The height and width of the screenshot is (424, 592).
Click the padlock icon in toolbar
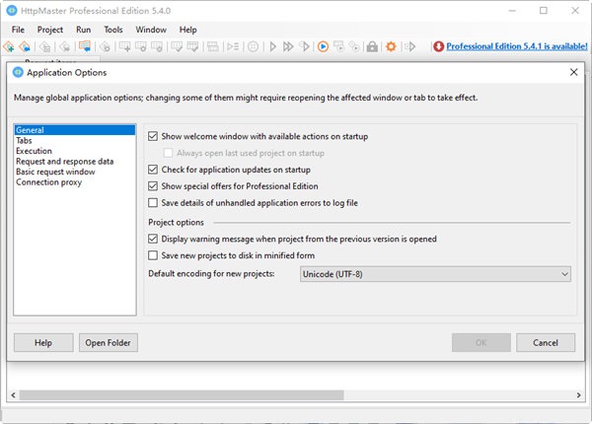point(372,46)
